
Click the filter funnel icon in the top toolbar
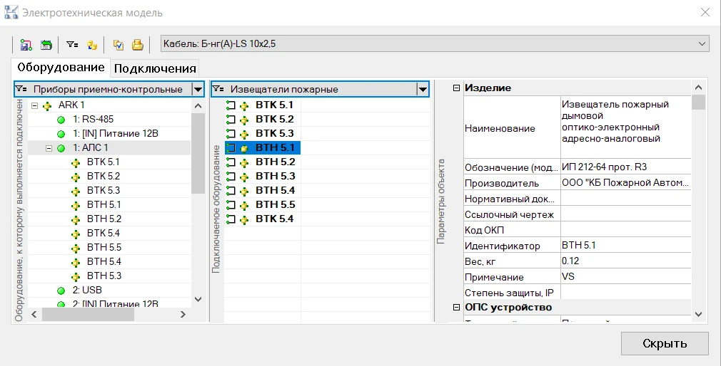(x=72, y=45)
